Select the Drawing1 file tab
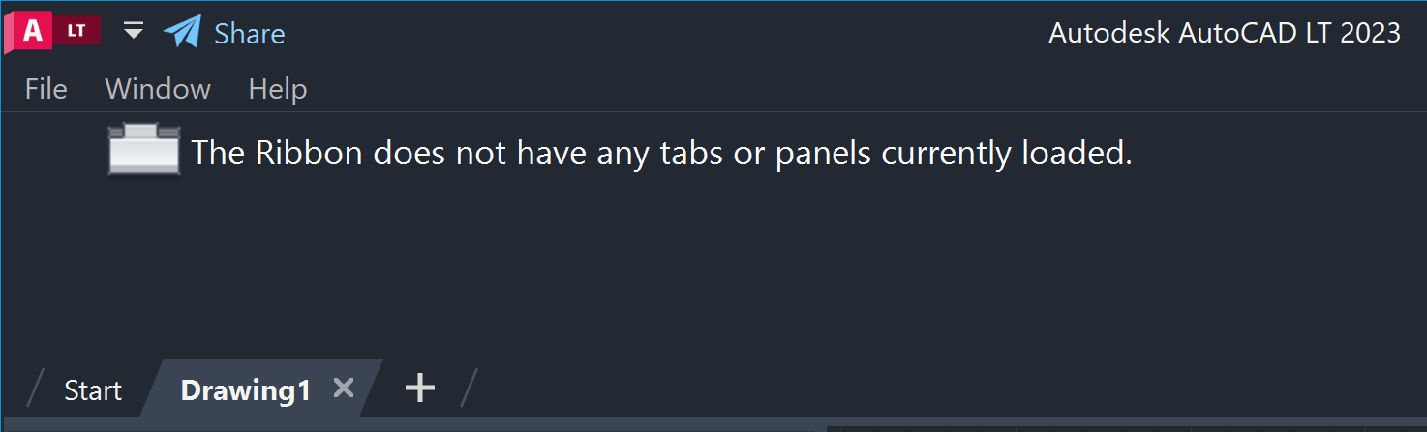 point(245,390)
